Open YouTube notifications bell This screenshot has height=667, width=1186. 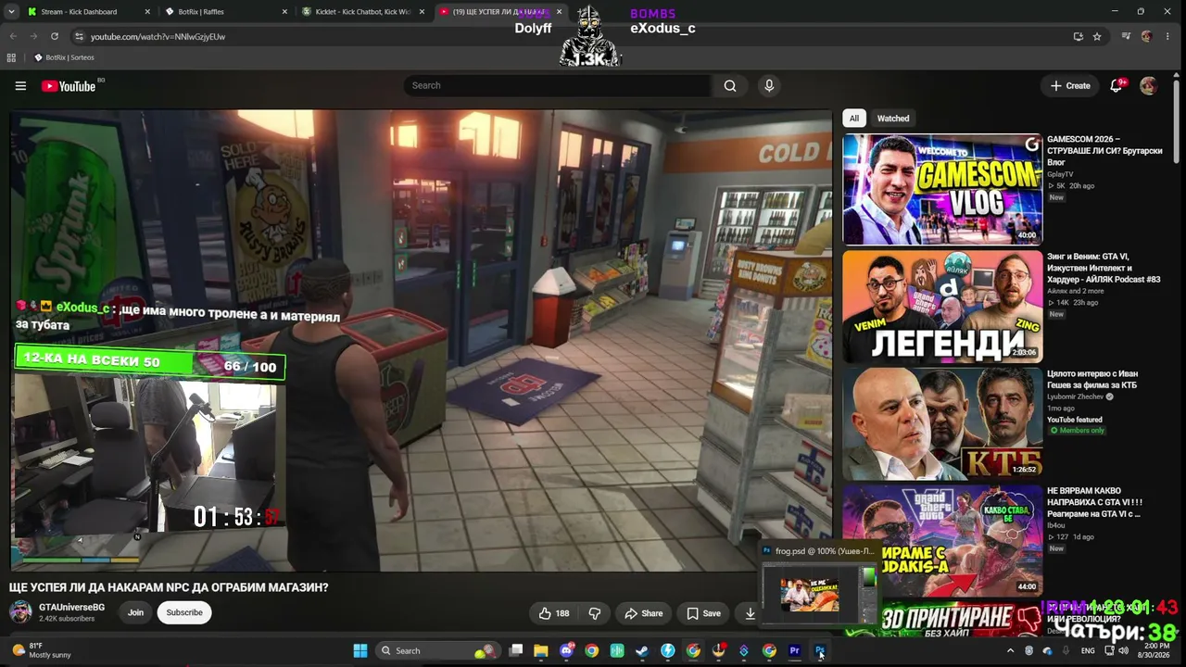[1117, 85]
